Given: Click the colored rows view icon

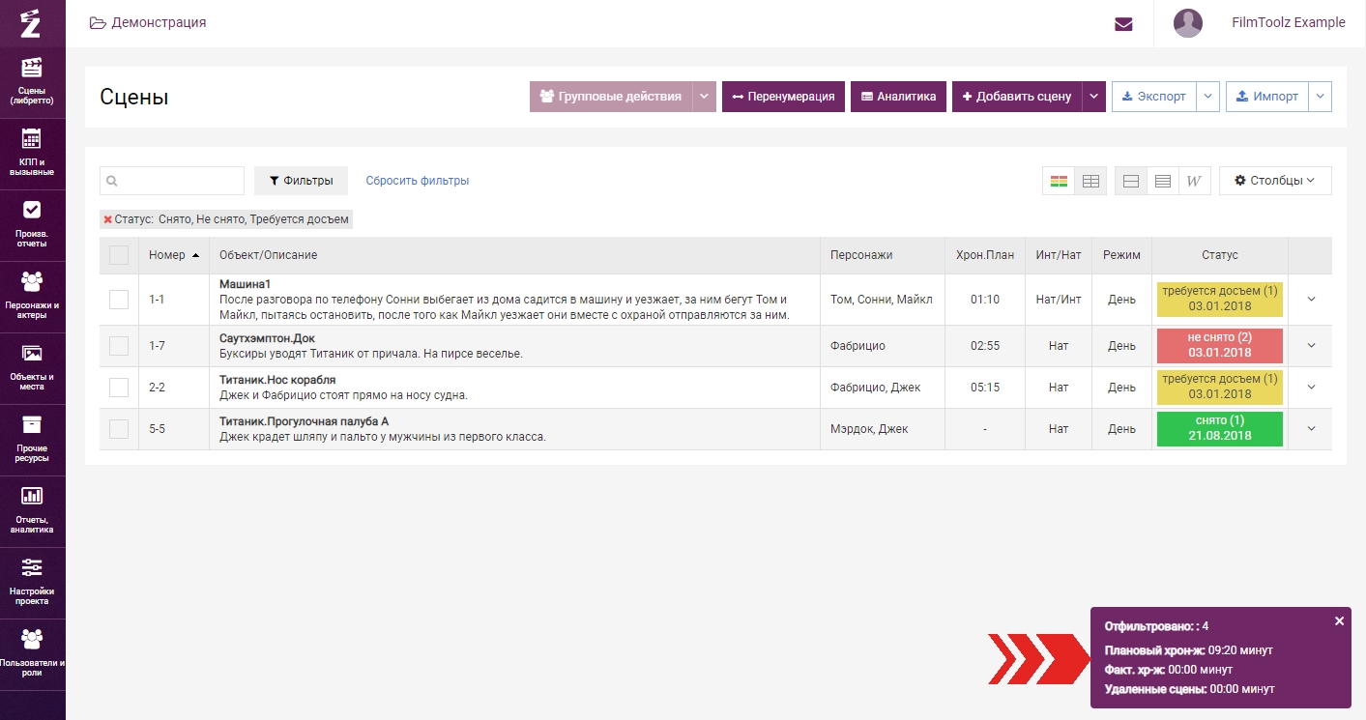Looking at the screenshot, I should click(x=1059, y=181).
